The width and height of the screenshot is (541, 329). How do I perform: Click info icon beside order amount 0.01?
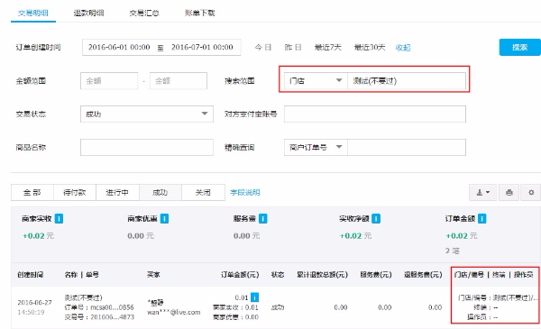tap(254, 297)
